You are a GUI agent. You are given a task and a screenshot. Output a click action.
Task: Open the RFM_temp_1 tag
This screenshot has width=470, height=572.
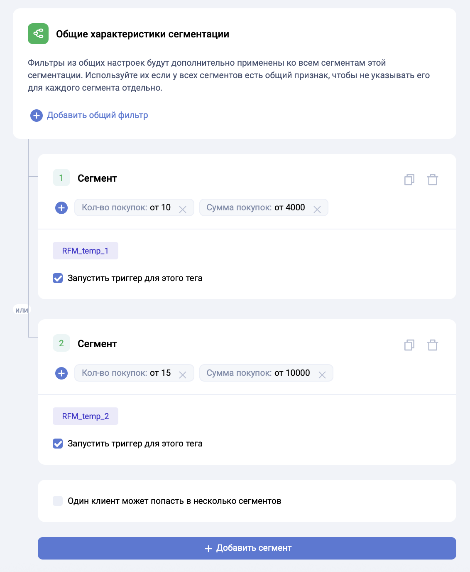[86, 251]
